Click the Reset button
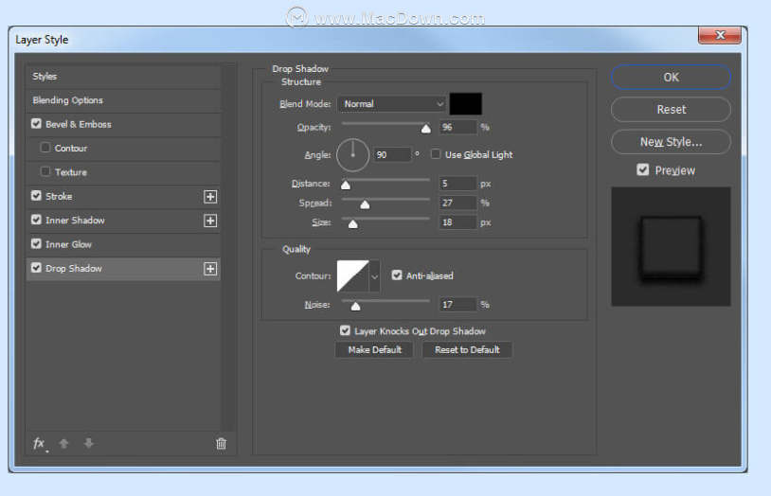This screenshot has width=771, height=496. [671, 110]
